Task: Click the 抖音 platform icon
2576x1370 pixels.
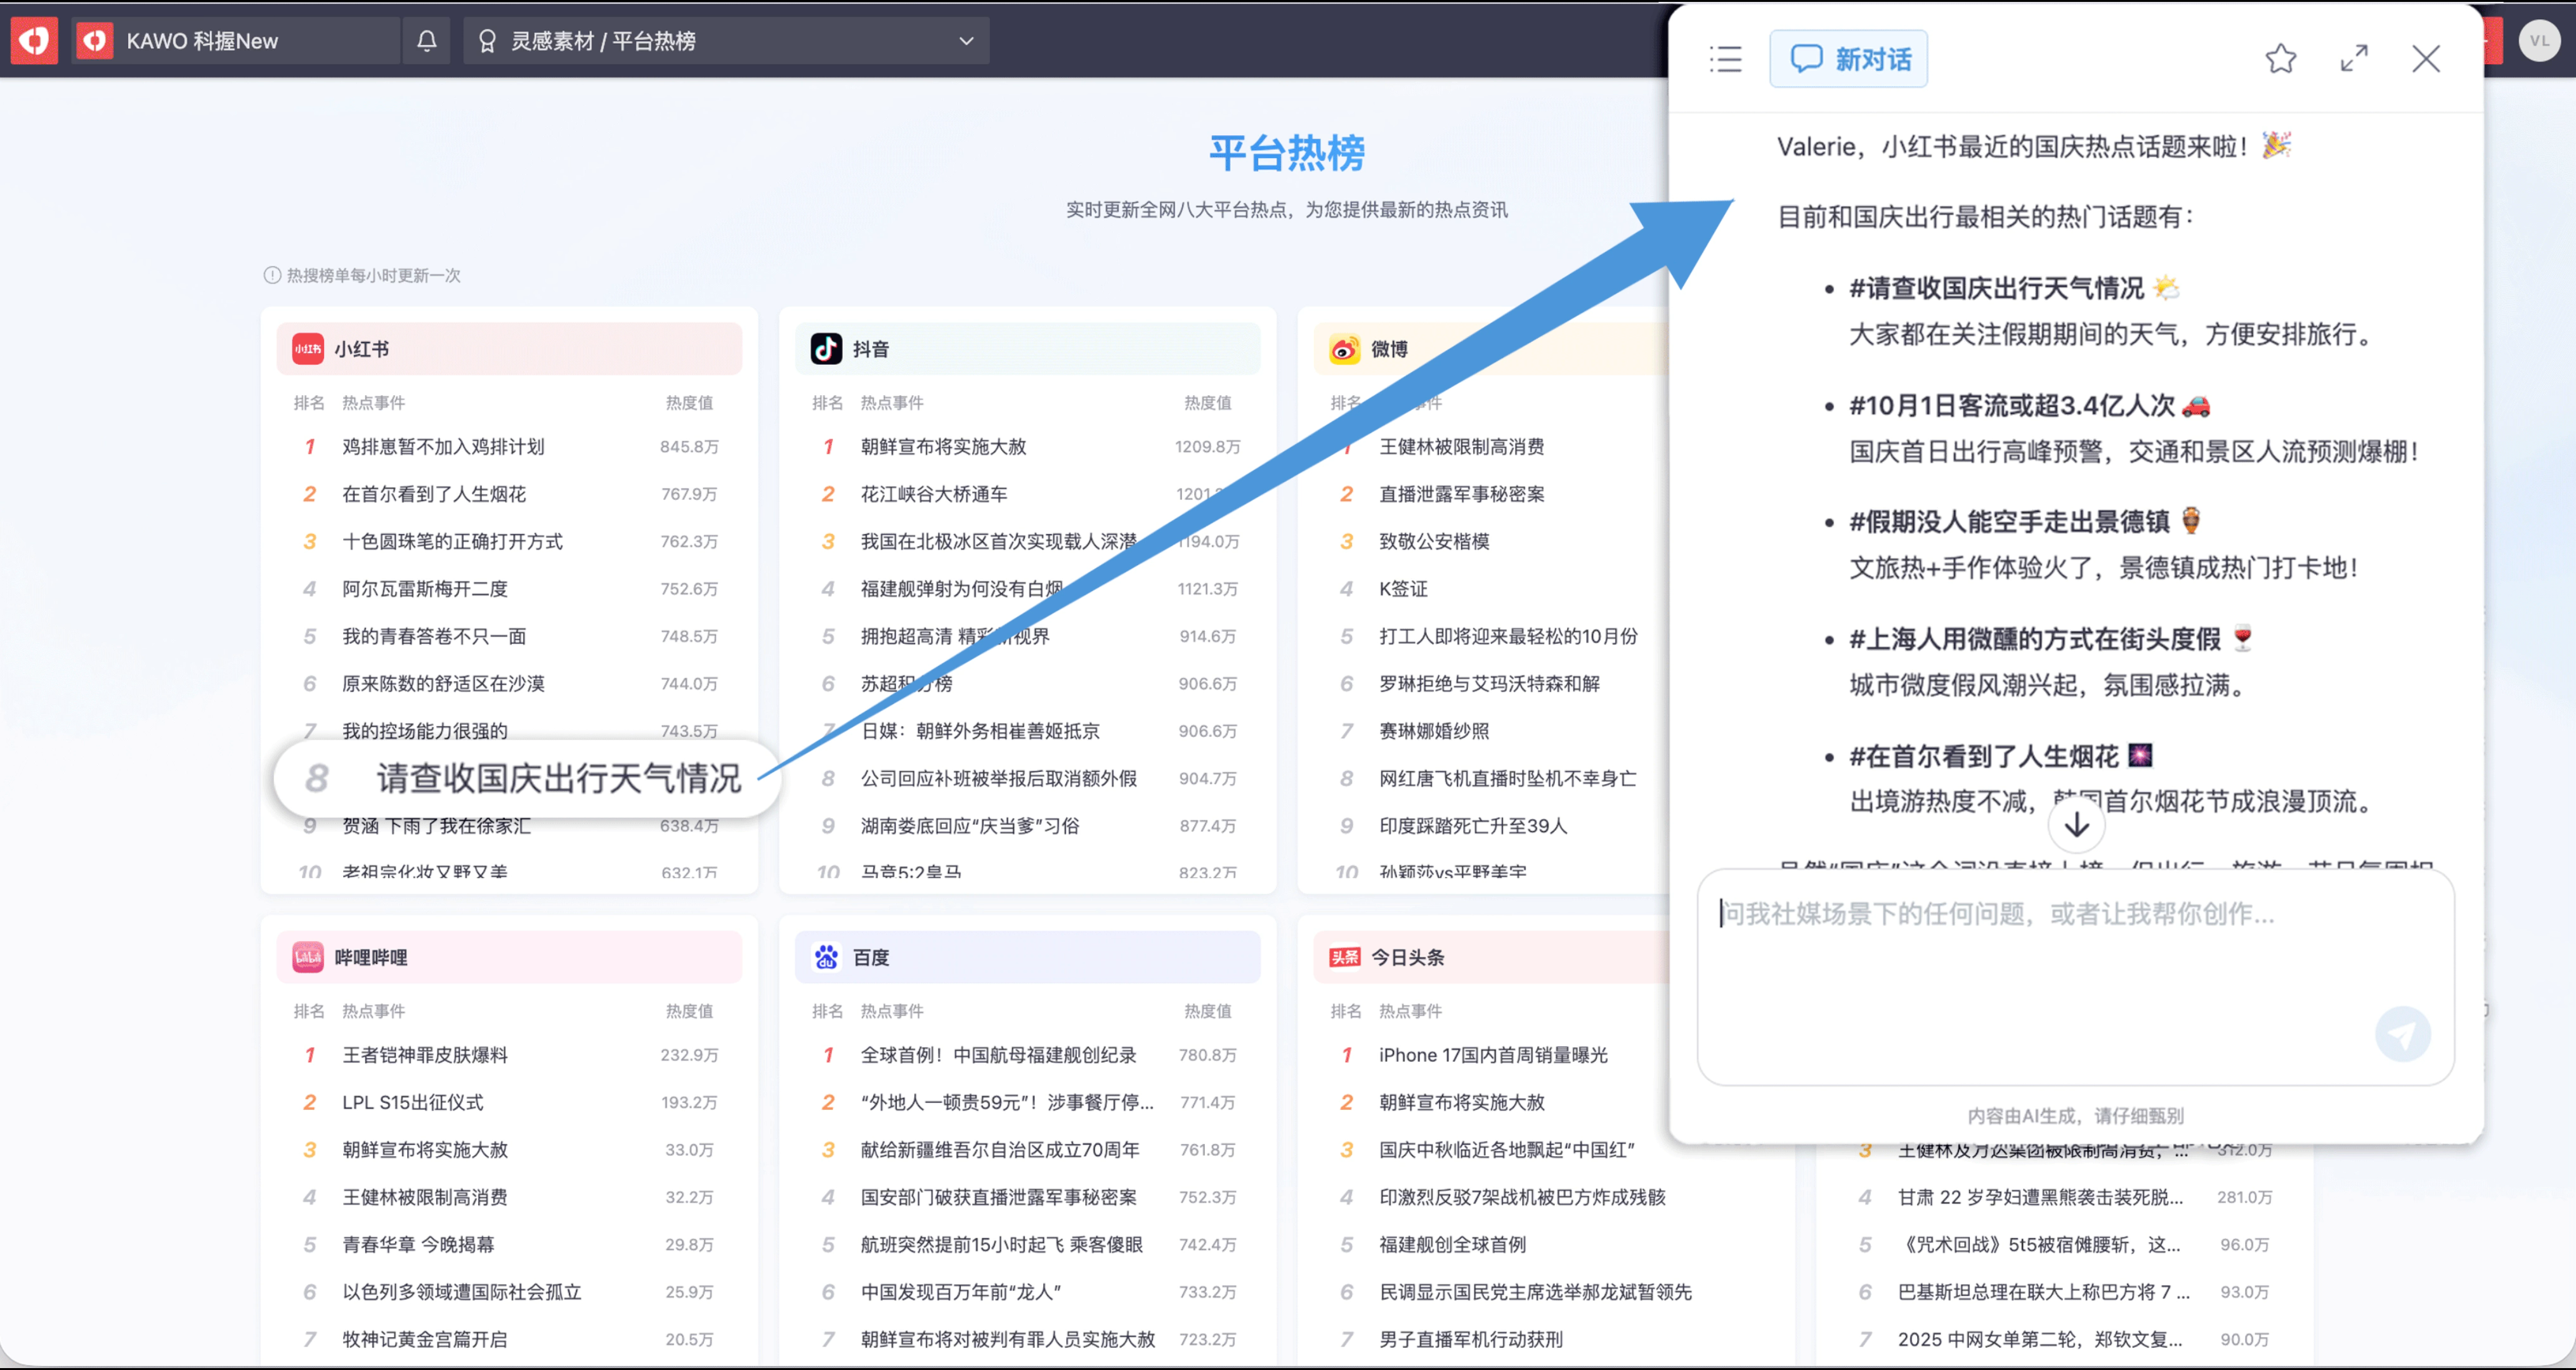Action: [826, 349]
